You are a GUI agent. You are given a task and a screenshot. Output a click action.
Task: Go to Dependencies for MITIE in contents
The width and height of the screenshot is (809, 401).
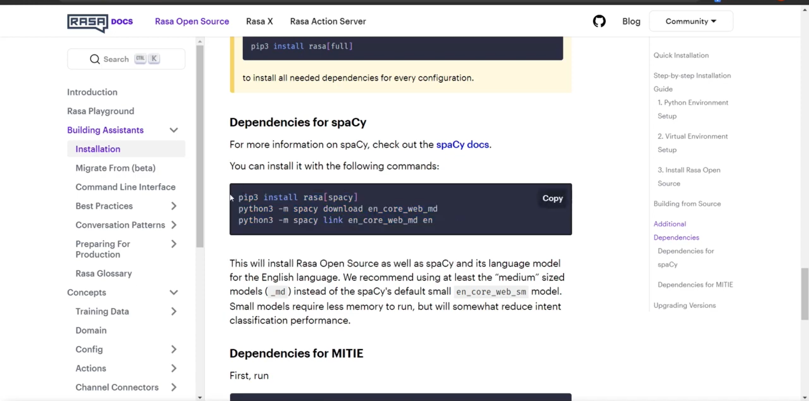pyautogui.click(x=695, y=285)
